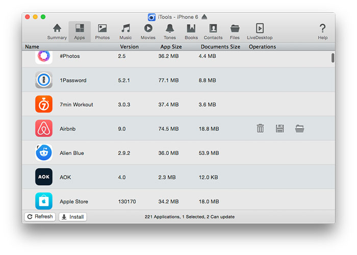Click the AOK name text
Viewport: 357px width, 255px height.
[x=65, y=177]
